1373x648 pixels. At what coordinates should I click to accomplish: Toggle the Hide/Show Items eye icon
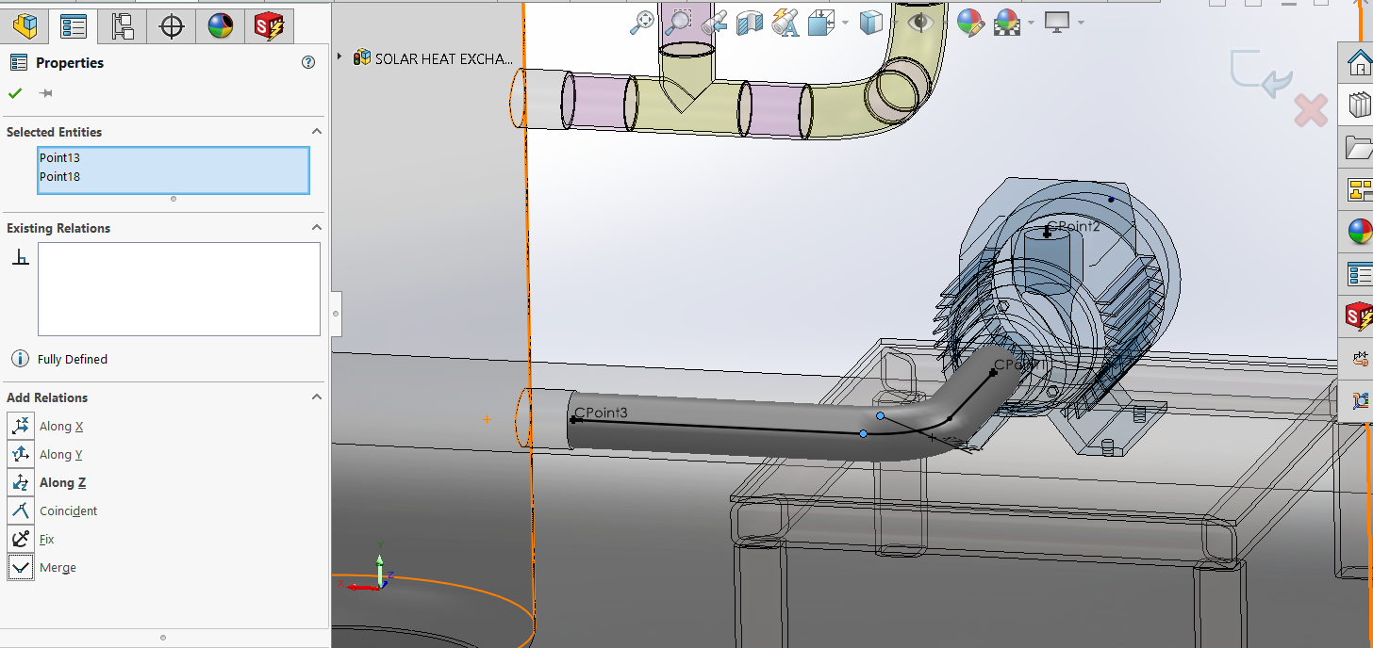[x=920, y=23]
